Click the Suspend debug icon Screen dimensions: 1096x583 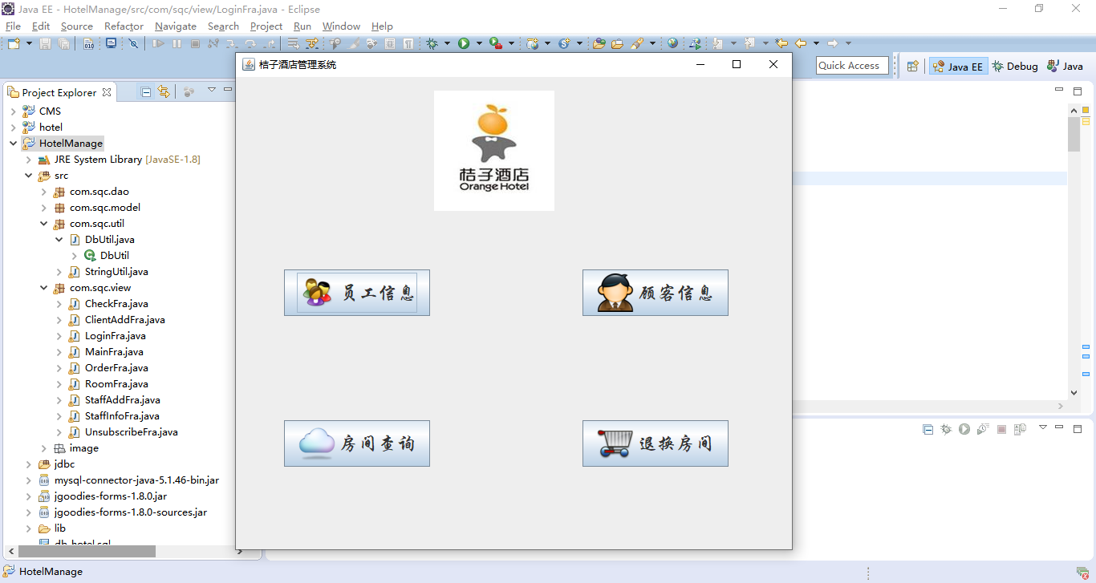point(177,44)
